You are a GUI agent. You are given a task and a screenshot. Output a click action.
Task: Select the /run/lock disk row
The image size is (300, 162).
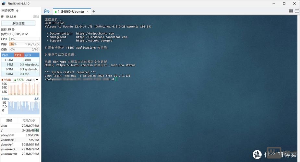20,140
